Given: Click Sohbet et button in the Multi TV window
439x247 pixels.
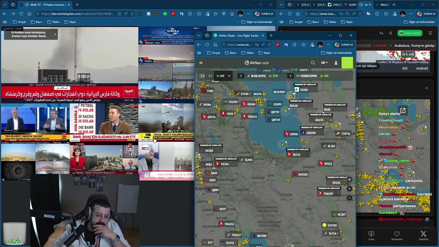Looking at the screenshot, I should (264, 14).
